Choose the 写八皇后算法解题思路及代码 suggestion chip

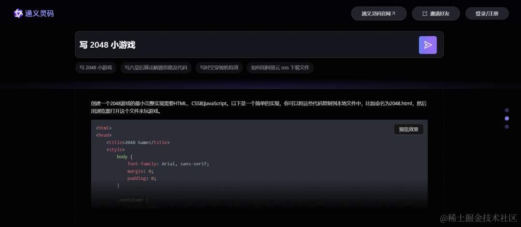click(x=156, y=67)
